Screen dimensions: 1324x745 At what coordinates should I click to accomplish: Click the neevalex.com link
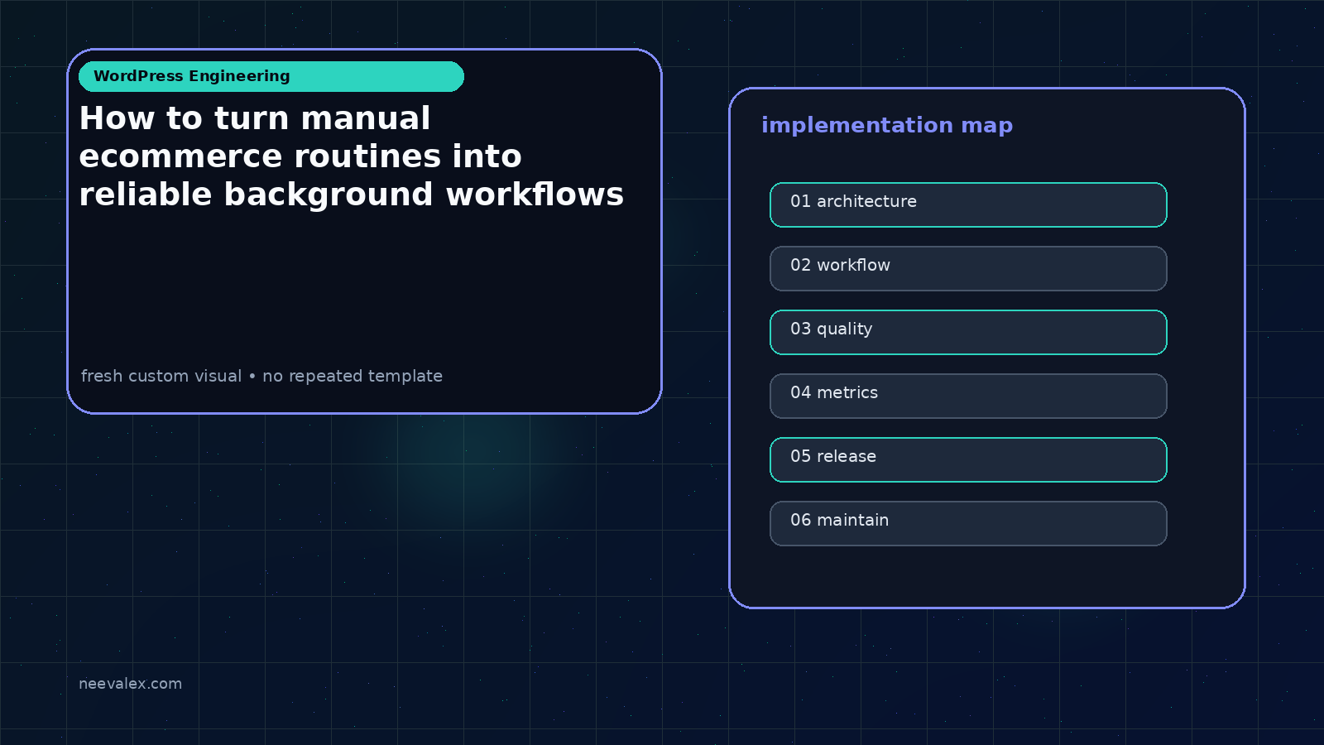pyautogui.click(x=130, y=684)
